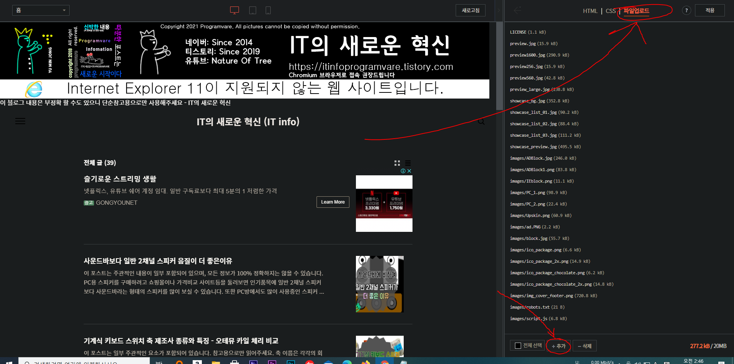This screenshot has height=364, width=734.
Task: Collapse the editor panel with the chevron arrow
Action: coord(498,10)
